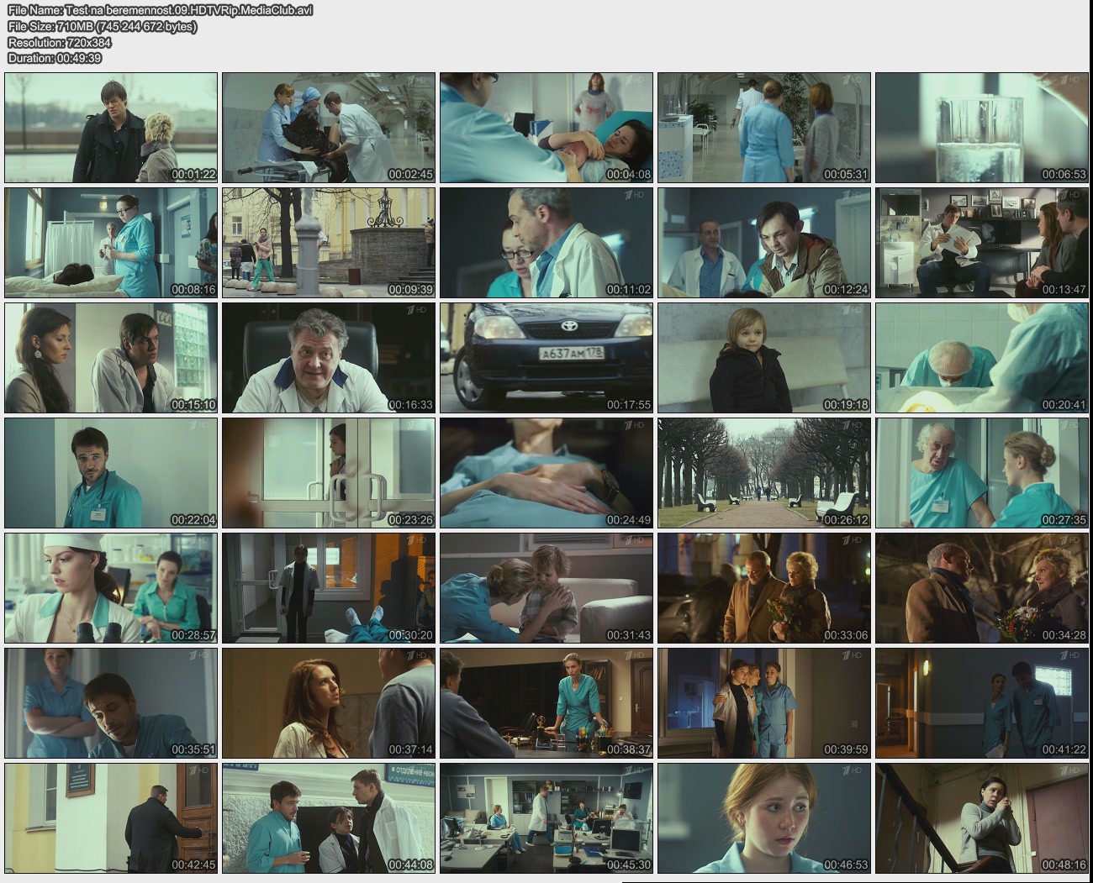The height and width of the screenshot is (883, 1093).
Task: Select the hospital corridor thumbnail at 00:05:31
Action: point(763,128)
